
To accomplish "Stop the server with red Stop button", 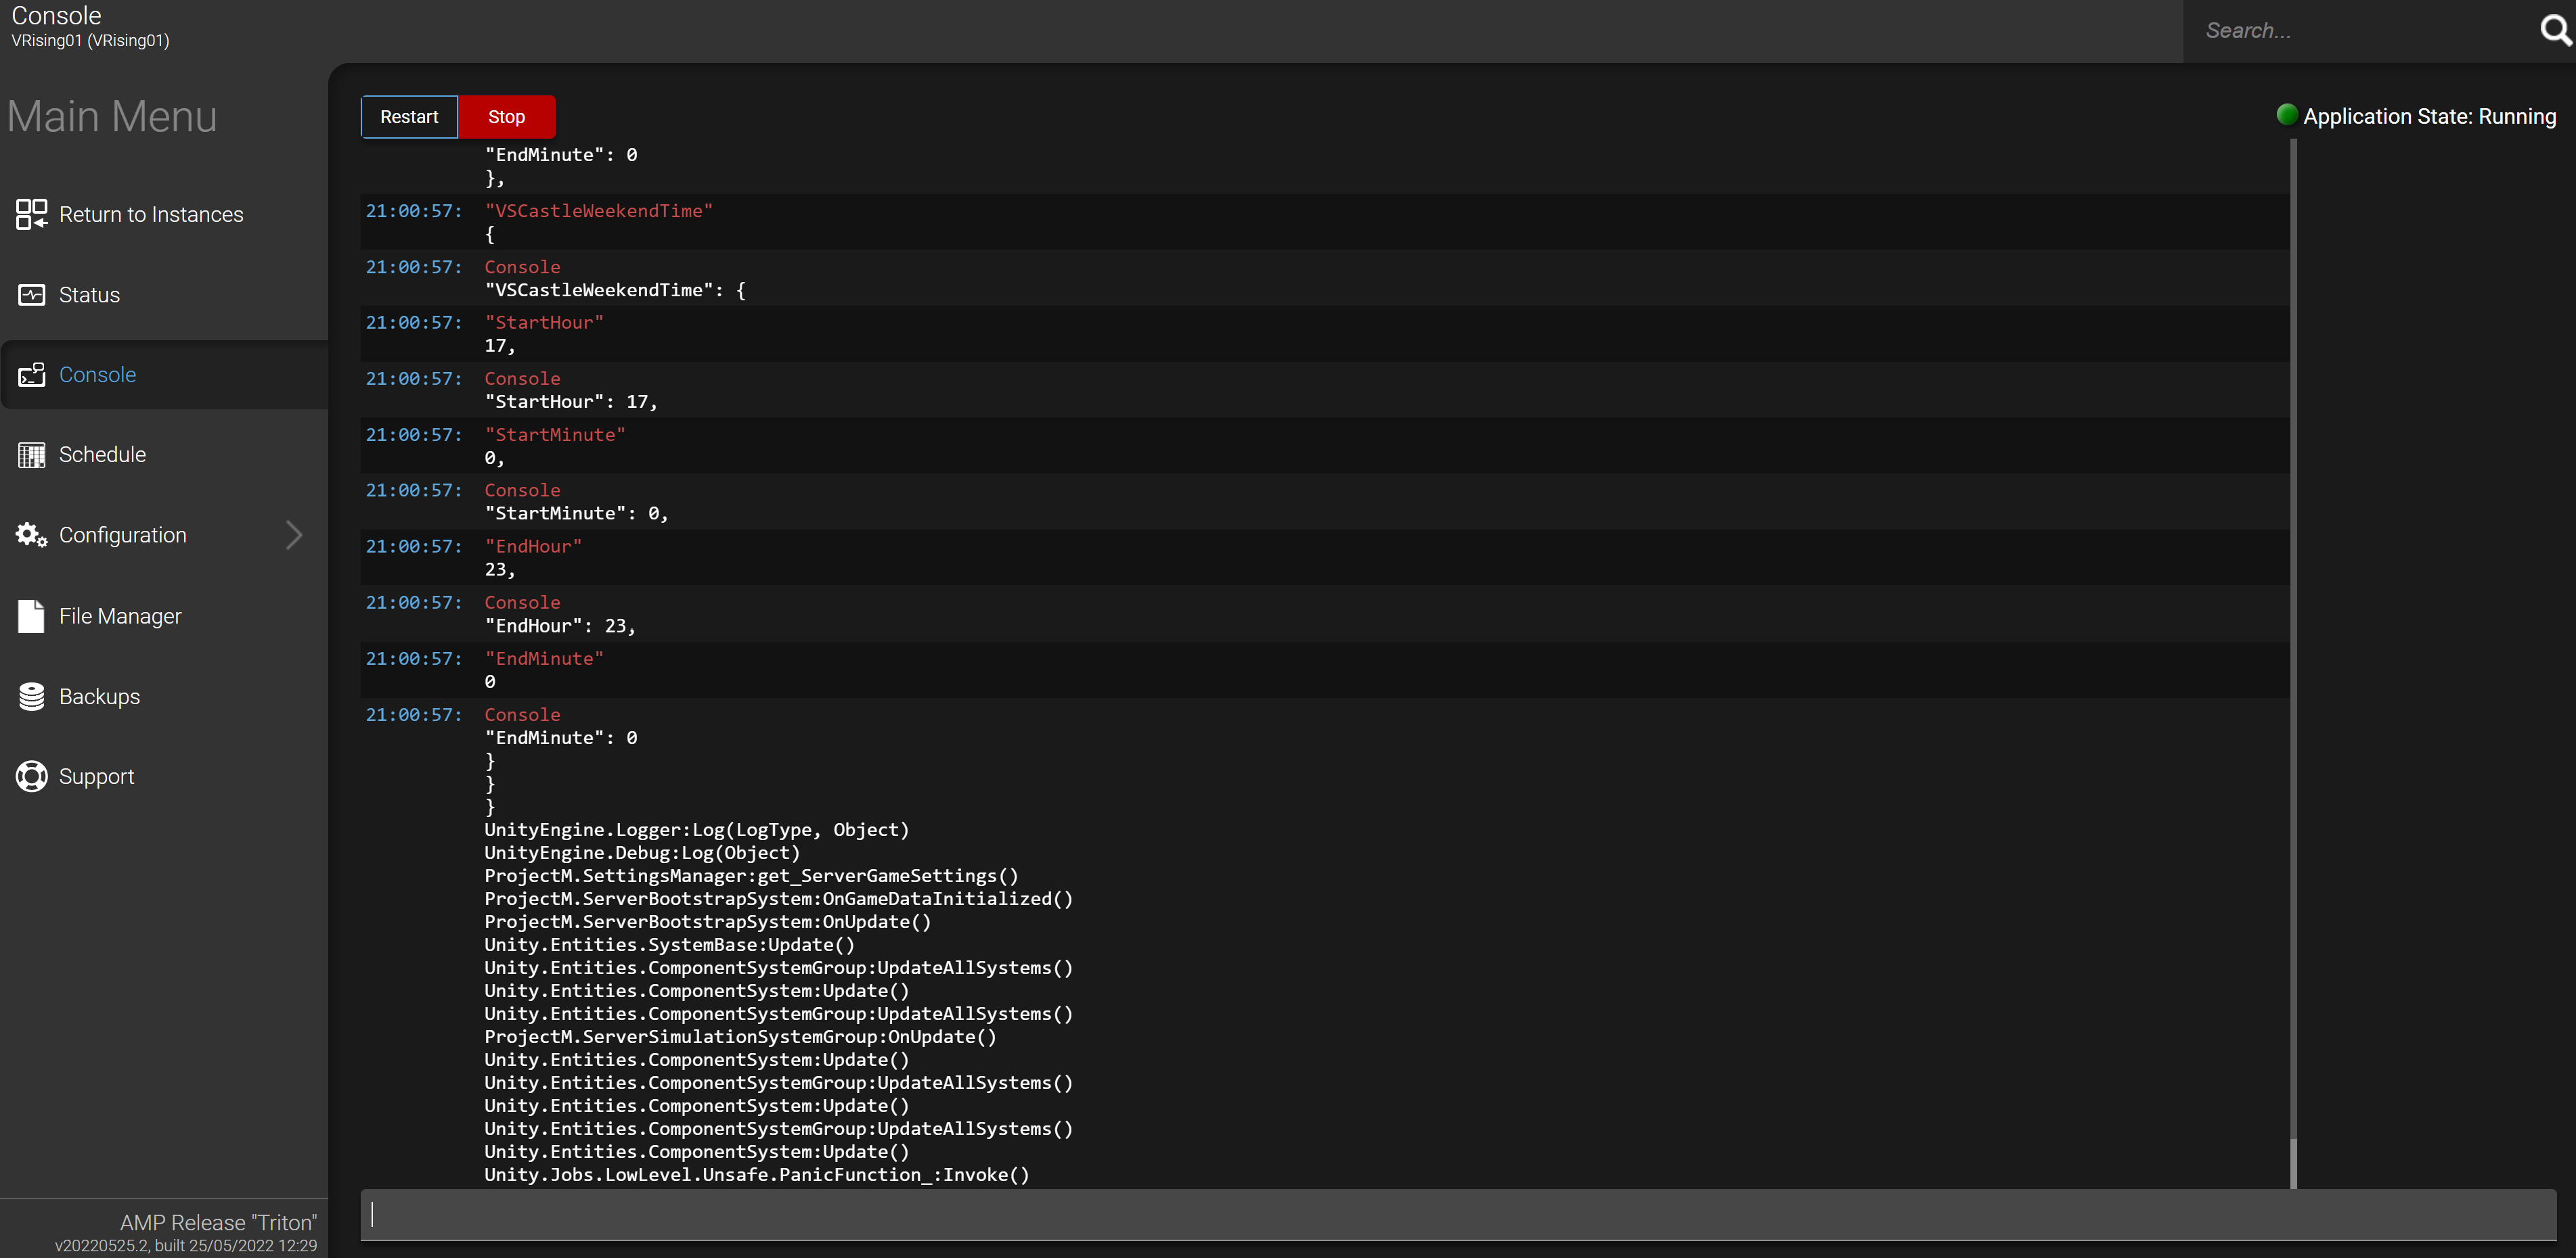I will click(506, 117).
